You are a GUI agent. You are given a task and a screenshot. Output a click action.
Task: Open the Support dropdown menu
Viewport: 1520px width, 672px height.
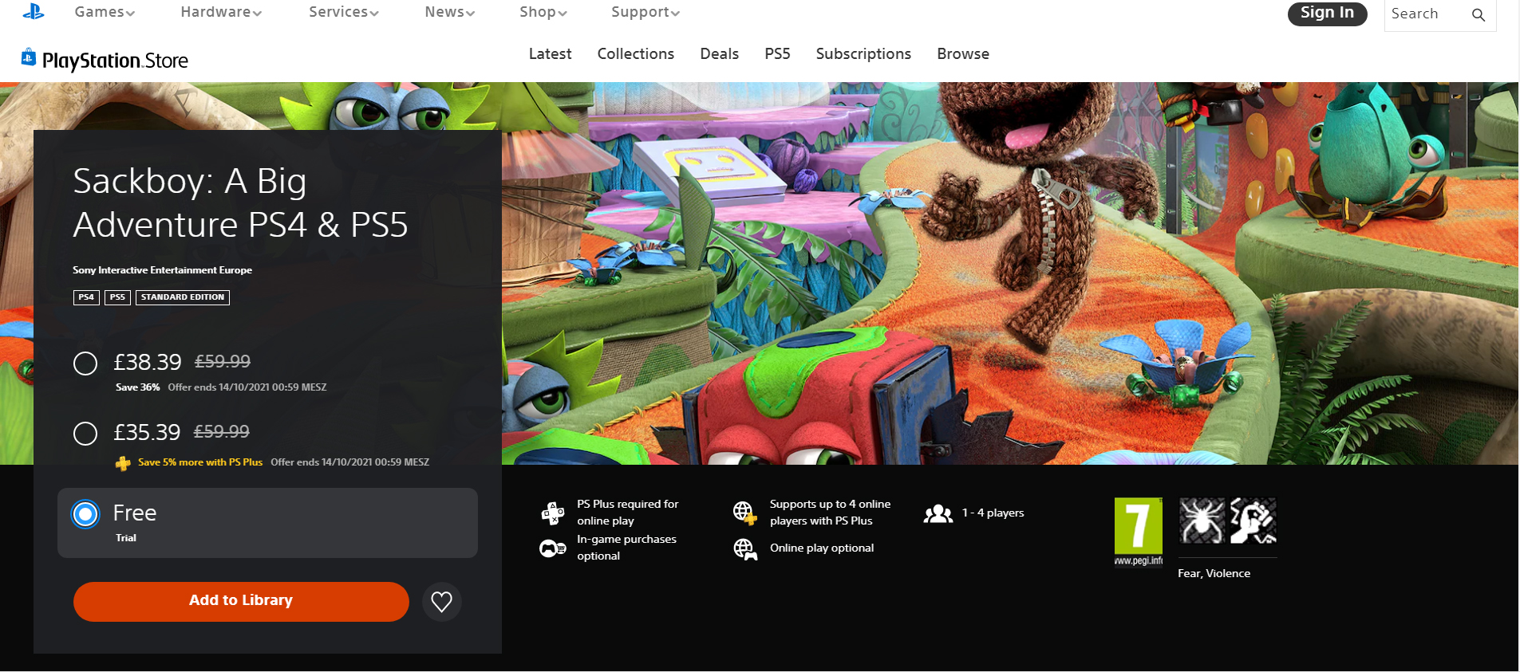click(x=645, y=12)
